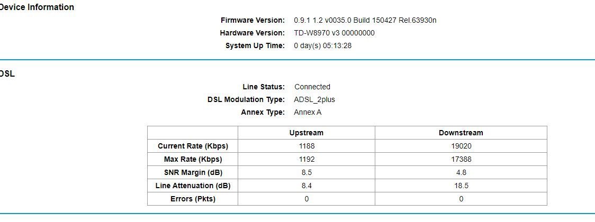Select the SNR Margin (dB) row label
The height and width of the screenshot is (222, 595).
pyautogui.click(x=193, y=172)
